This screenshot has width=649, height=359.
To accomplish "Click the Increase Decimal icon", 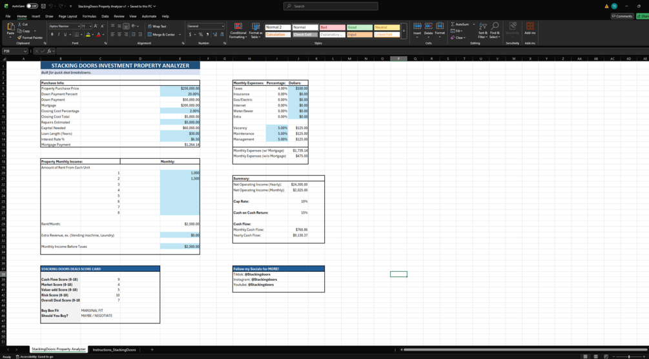I will click(x=214, y=34).
